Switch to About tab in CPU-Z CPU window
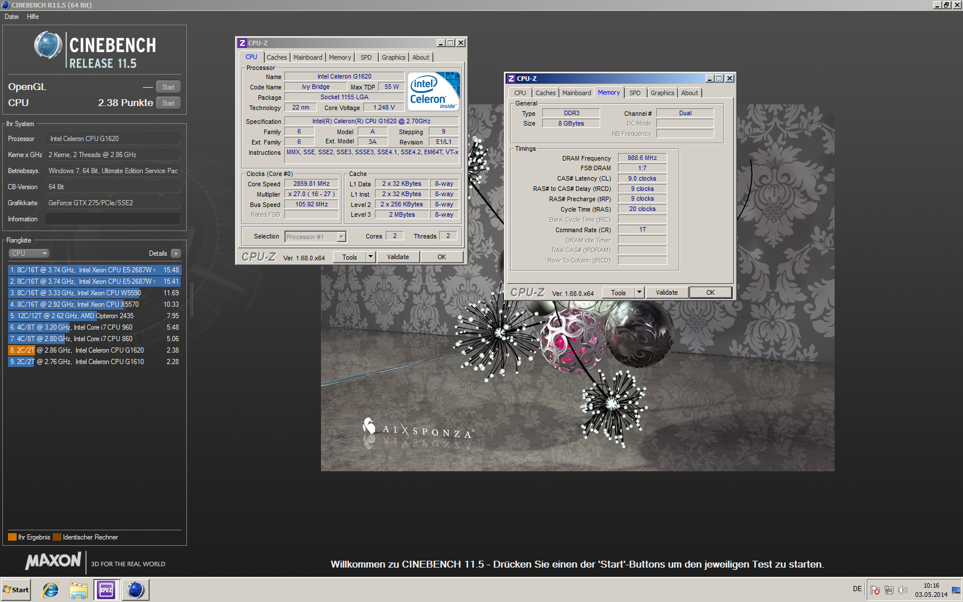 coord(421,57)
